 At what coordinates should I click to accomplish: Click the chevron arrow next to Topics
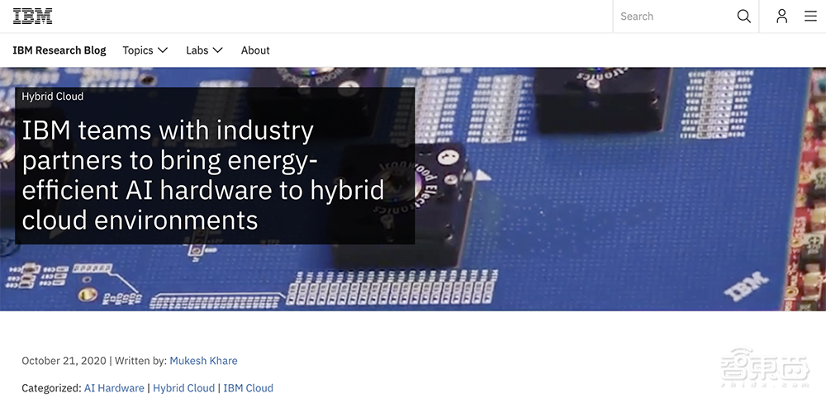point(163,50)
